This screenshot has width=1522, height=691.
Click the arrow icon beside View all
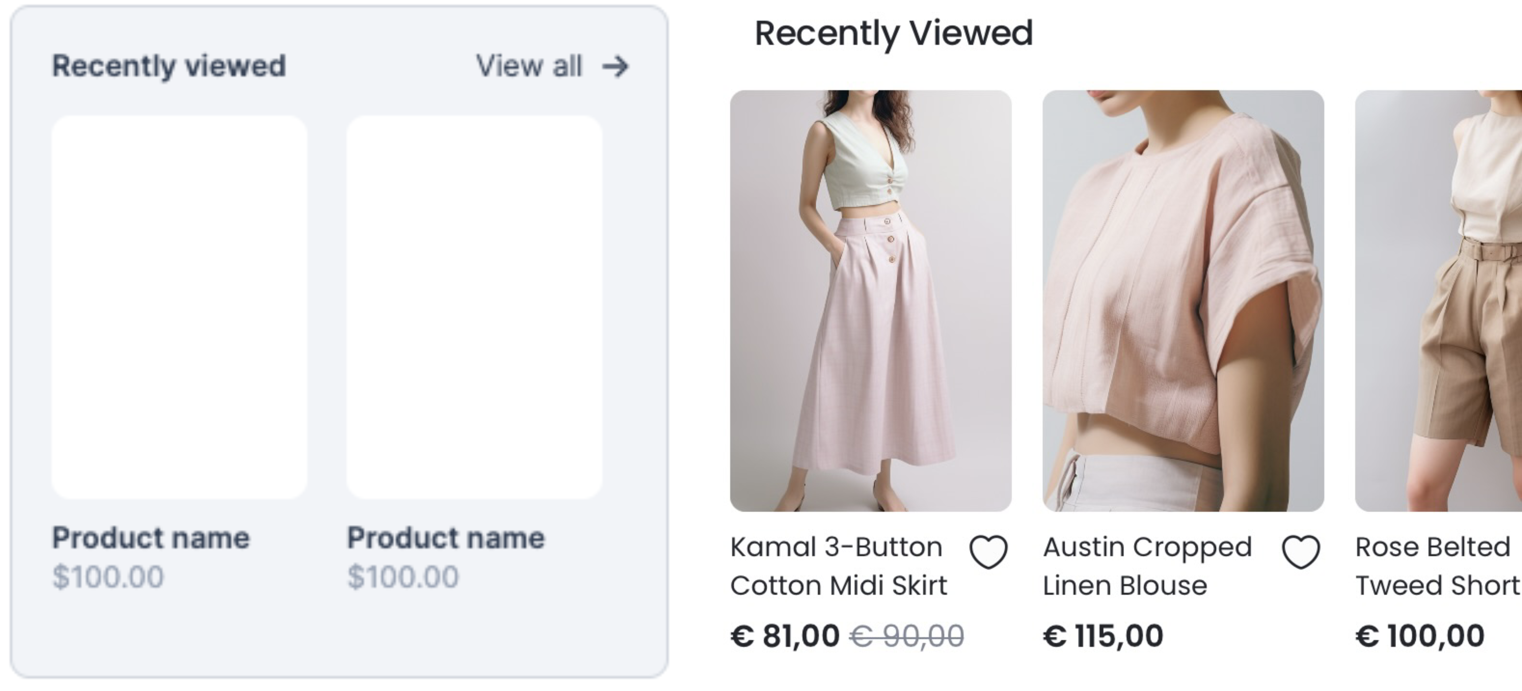615,66
